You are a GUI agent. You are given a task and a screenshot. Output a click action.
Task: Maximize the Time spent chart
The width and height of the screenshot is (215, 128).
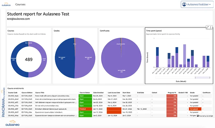click(208, 27)
